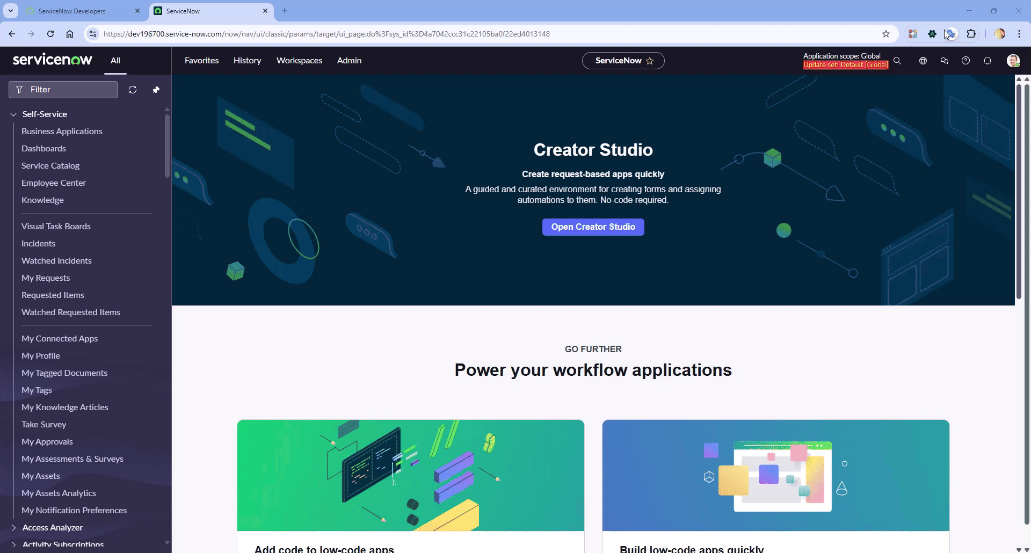Open the Service Catalog link

pos(50,166)
